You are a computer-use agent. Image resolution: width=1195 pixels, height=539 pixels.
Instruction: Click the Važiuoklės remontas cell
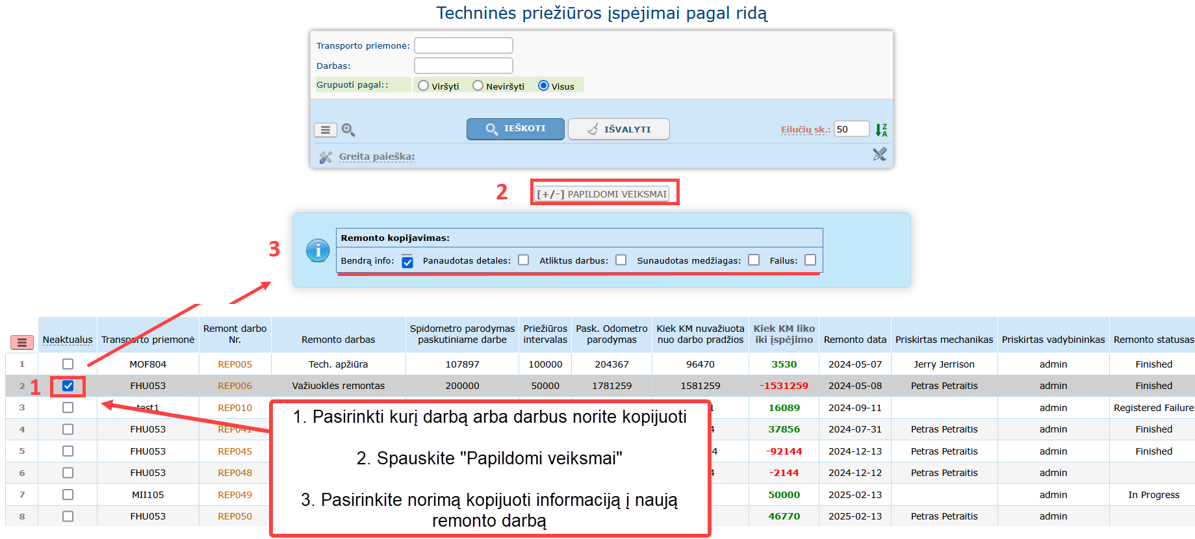click(338, 386)
